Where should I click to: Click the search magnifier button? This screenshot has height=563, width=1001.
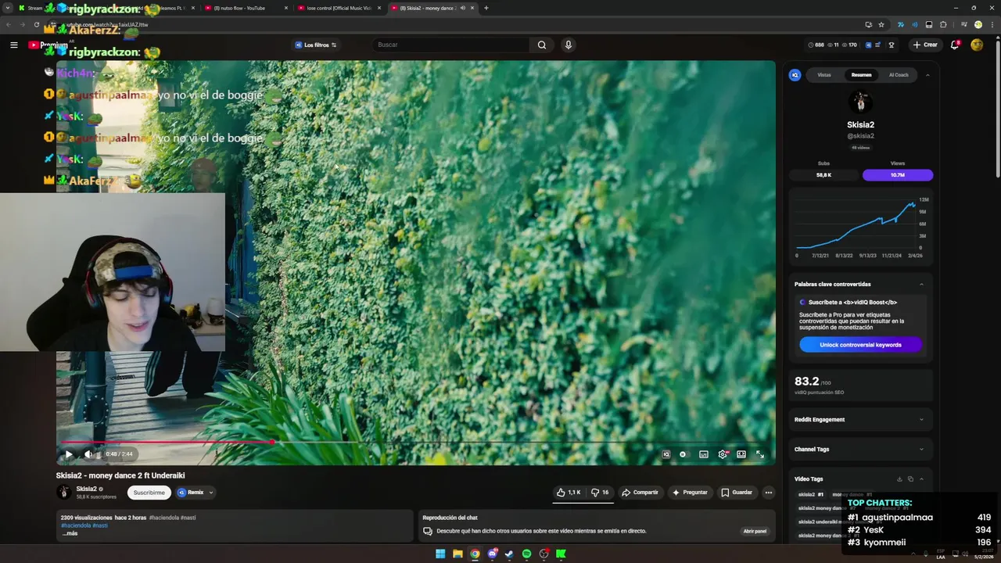coord(541,45)
